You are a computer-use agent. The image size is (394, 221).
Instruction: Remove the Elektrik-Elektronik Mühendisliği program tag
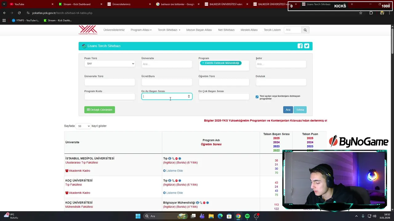point(203,63)
